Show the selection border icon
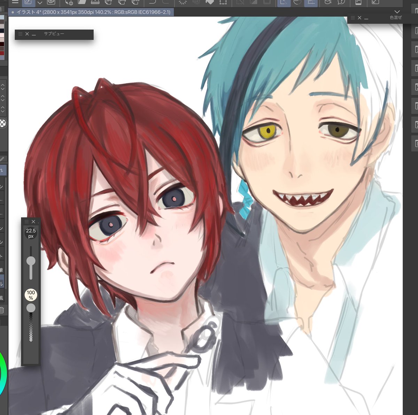Image resolution: width=418 pixels, height=415 pixels. (266, 2)
